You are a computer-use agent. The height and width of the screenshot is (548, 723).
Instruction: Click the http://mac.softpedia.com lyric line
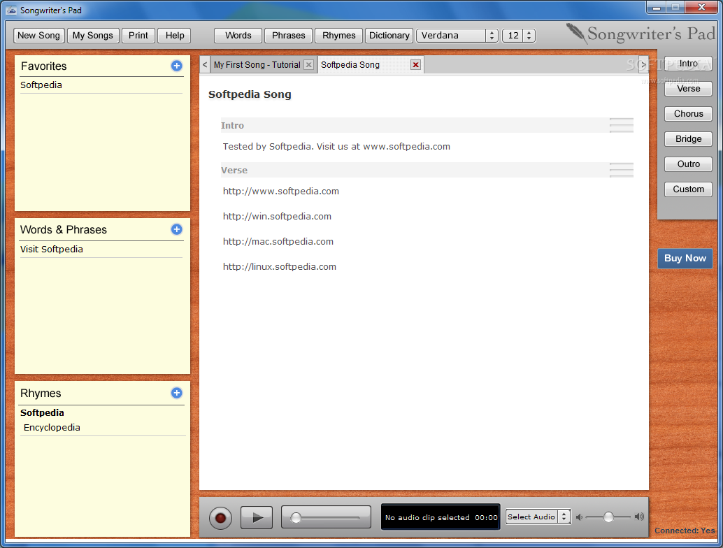(278, 242)
